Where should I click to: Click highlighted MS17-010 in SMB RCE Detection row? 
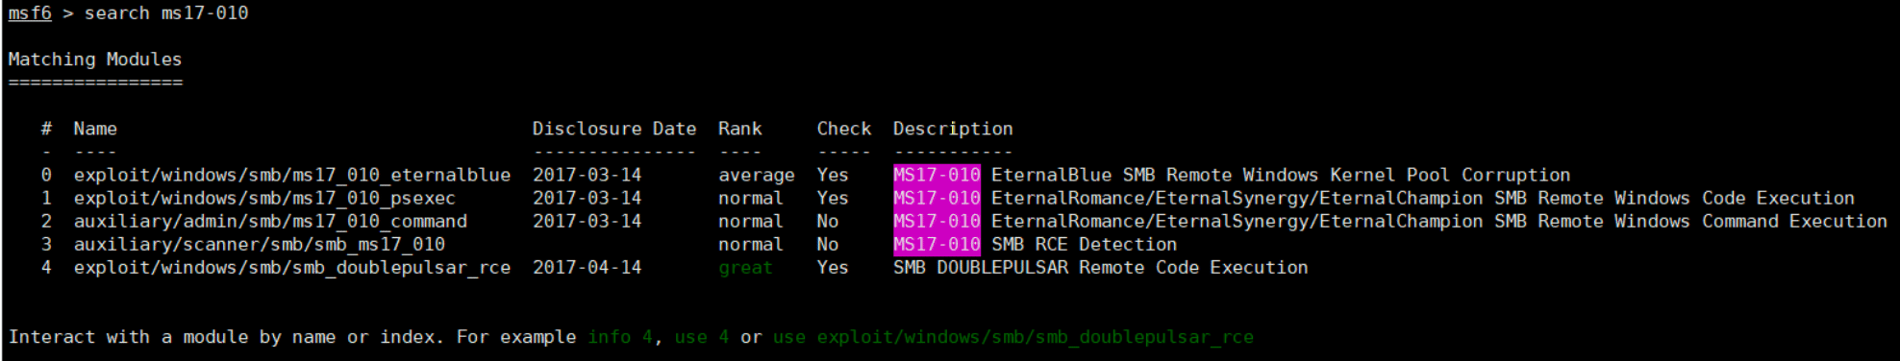937,244
